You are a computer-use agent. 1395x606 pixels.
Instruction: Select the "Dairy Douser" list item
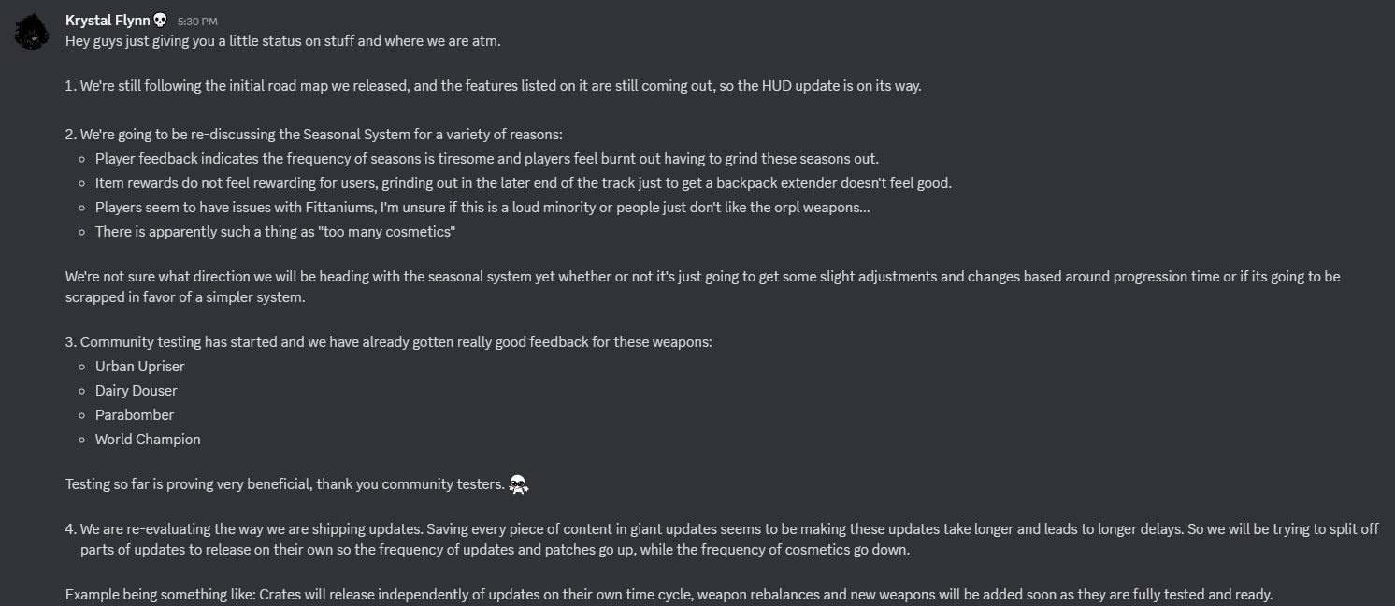(137, 391)
